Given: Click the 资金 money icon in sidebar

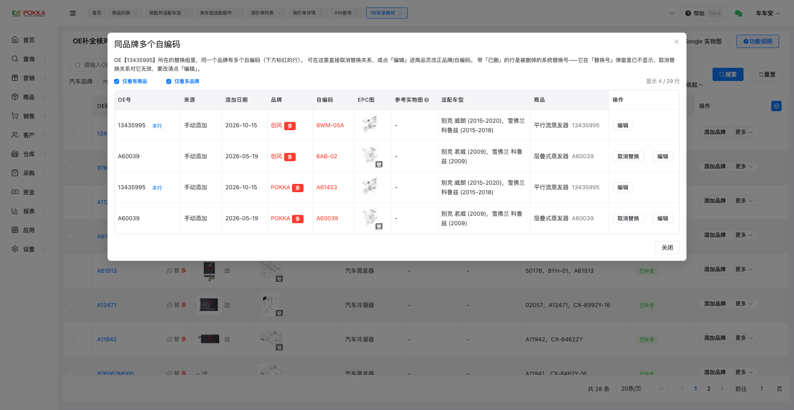Looking at the screenshot, I should (15, 192).
